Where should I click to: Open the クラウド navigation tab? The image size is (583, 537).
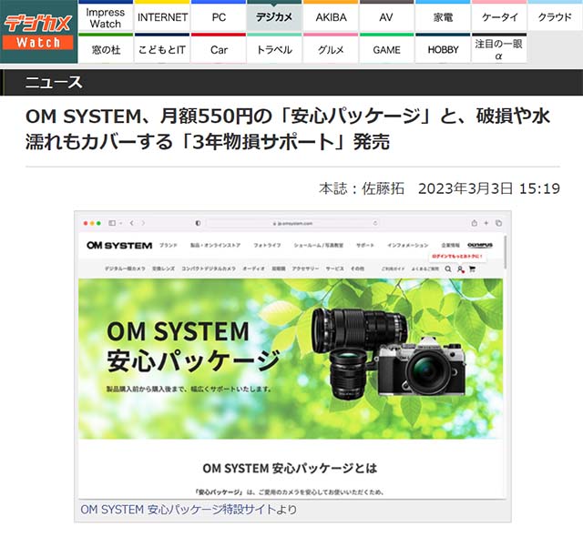(555, 17)
